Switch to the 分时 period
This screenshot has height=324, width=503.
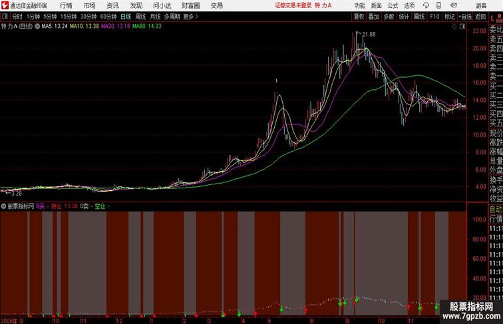click(x=17, y=17)
